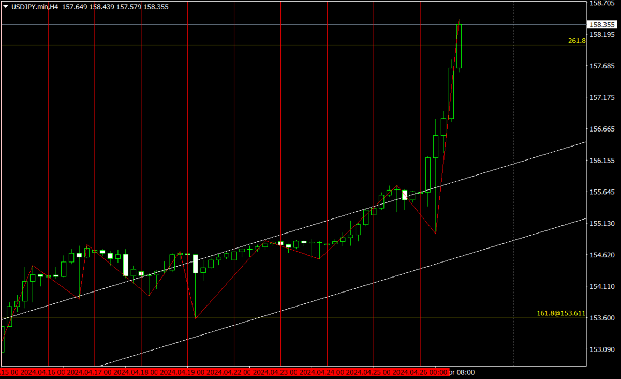Click the 157.685 price scale value
This screenshot has width=621, height=379.
point(602,66)
